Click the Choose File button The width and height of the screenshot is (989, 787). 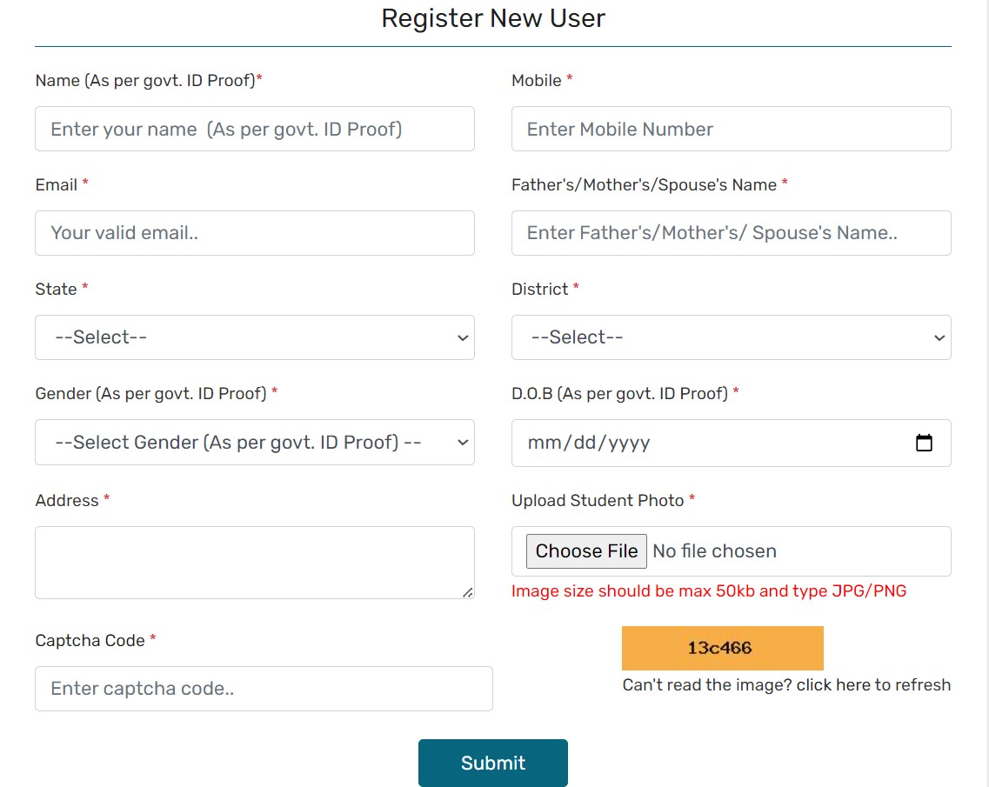[586, 551]
